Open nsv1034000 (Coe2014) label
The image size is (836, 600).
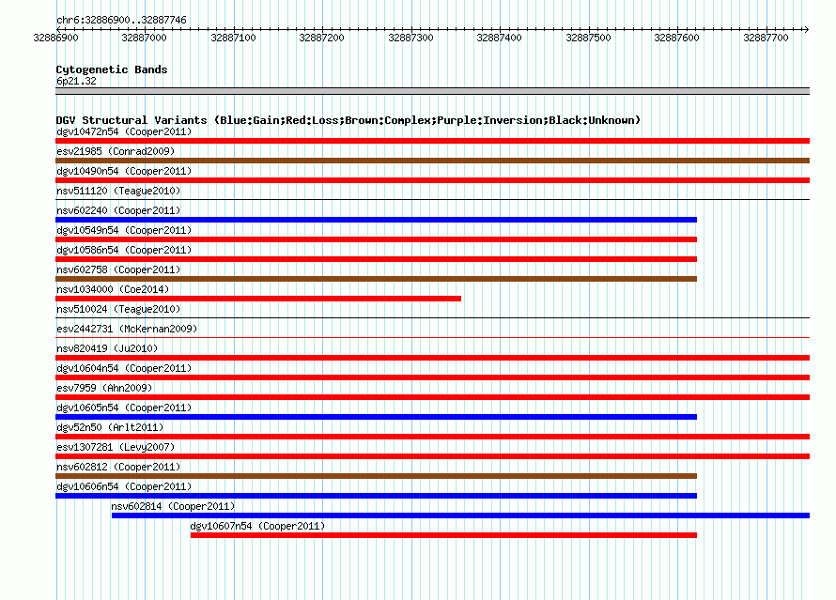(x=113, y=289)
